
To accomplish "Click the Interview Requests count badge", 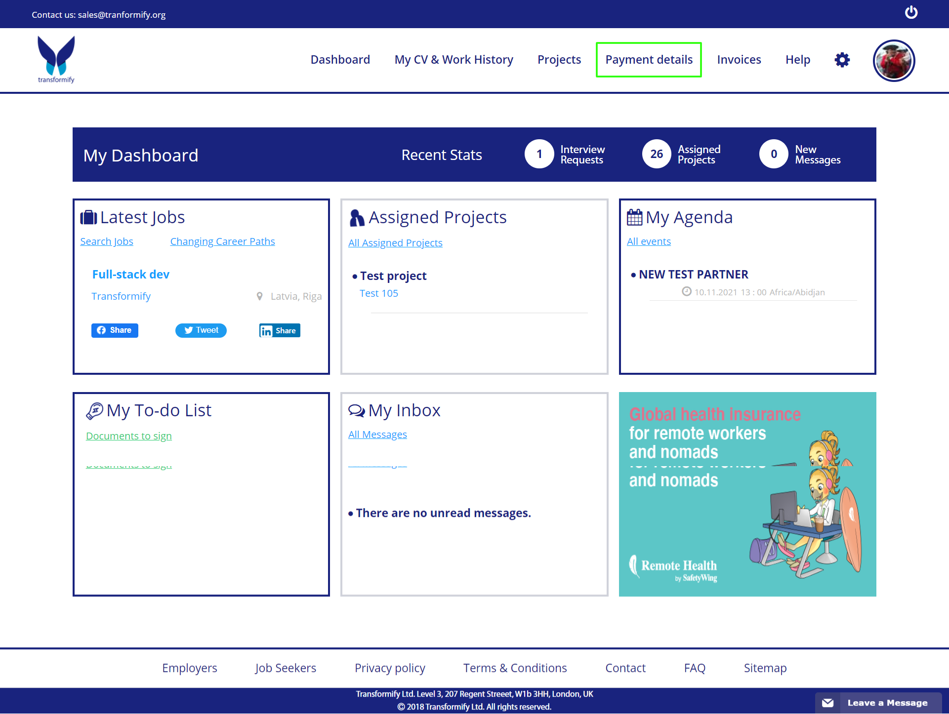I will (x=539, y=155).
